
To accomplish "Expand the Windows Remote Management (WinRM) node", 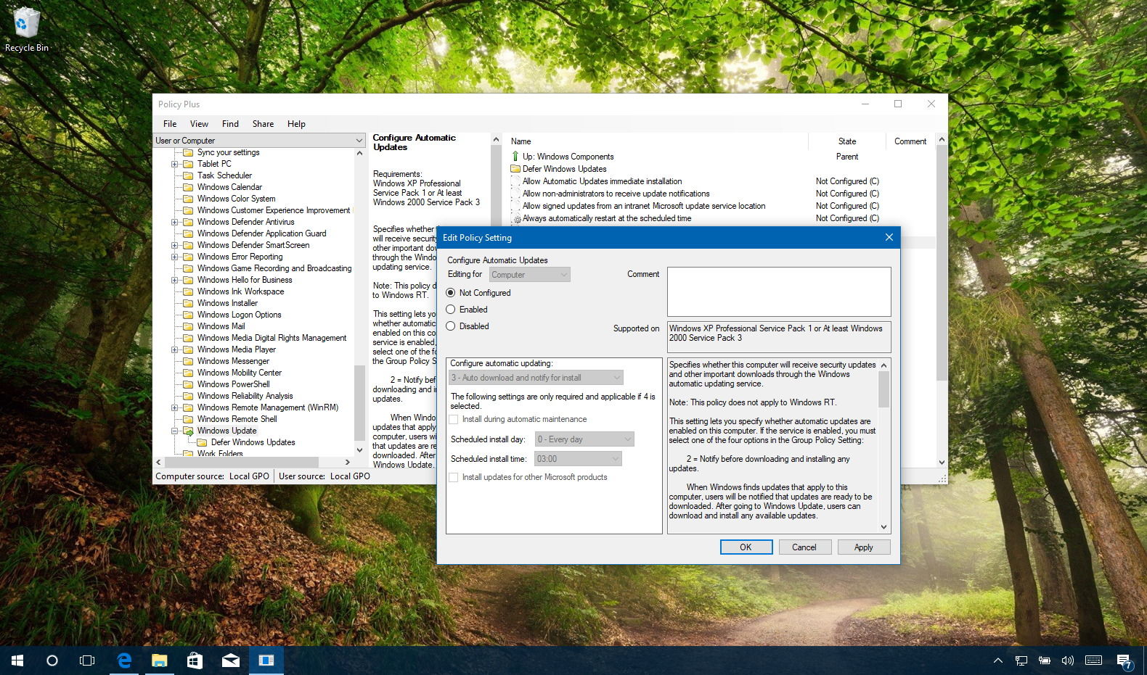I will tap(174, 407).
